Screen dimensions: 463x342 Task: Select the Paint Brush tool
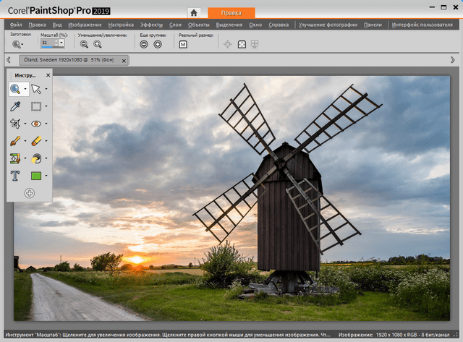pyautogui.click(x=15, y=141)
